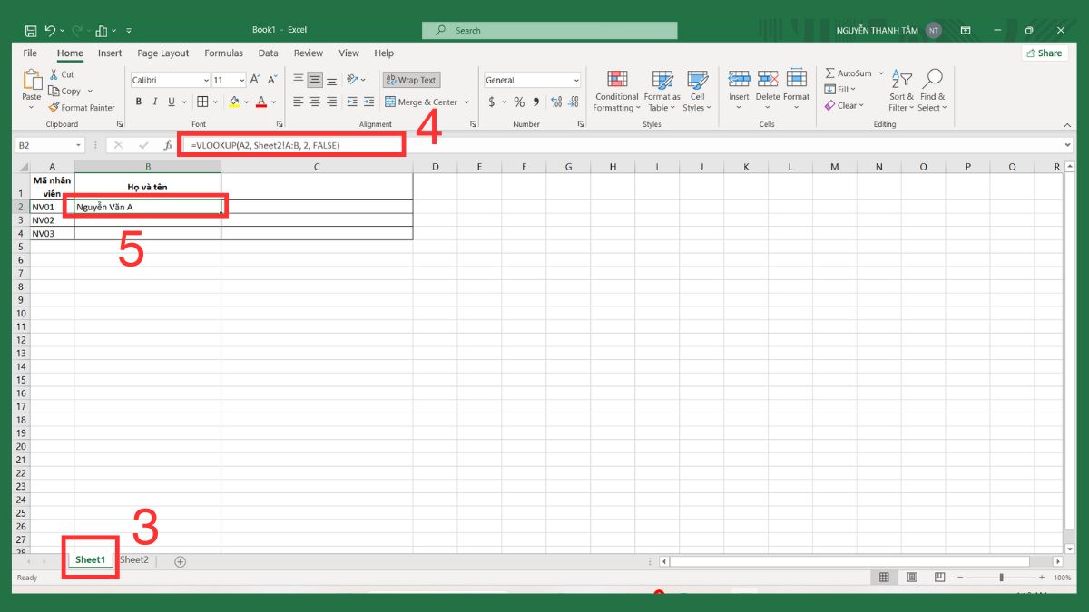Expand the formula bar chevron
The height and width of the screenshot is (612, 1089).
pyautogui.click(x=1067, y=145)
